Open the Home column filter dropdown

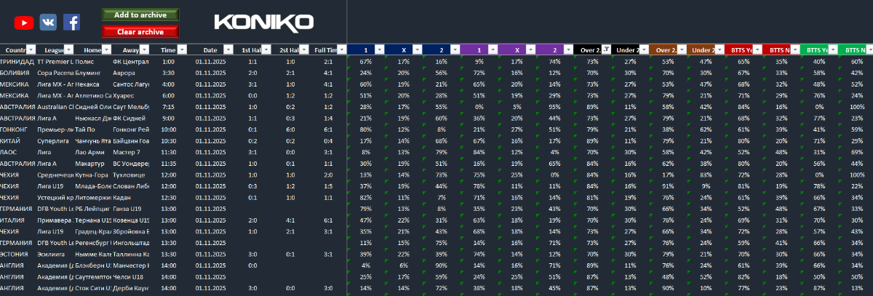coord(106,50)
